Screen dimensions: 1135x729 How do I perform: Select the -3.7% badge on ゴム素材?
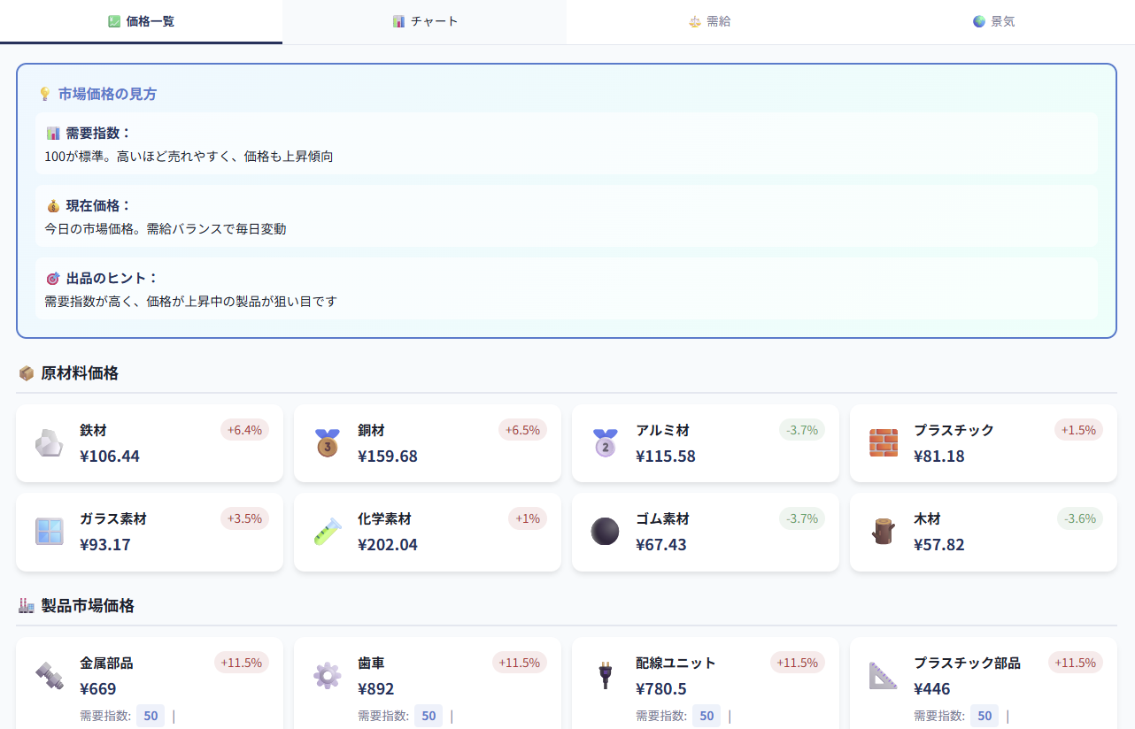click(x=802, y=518)
